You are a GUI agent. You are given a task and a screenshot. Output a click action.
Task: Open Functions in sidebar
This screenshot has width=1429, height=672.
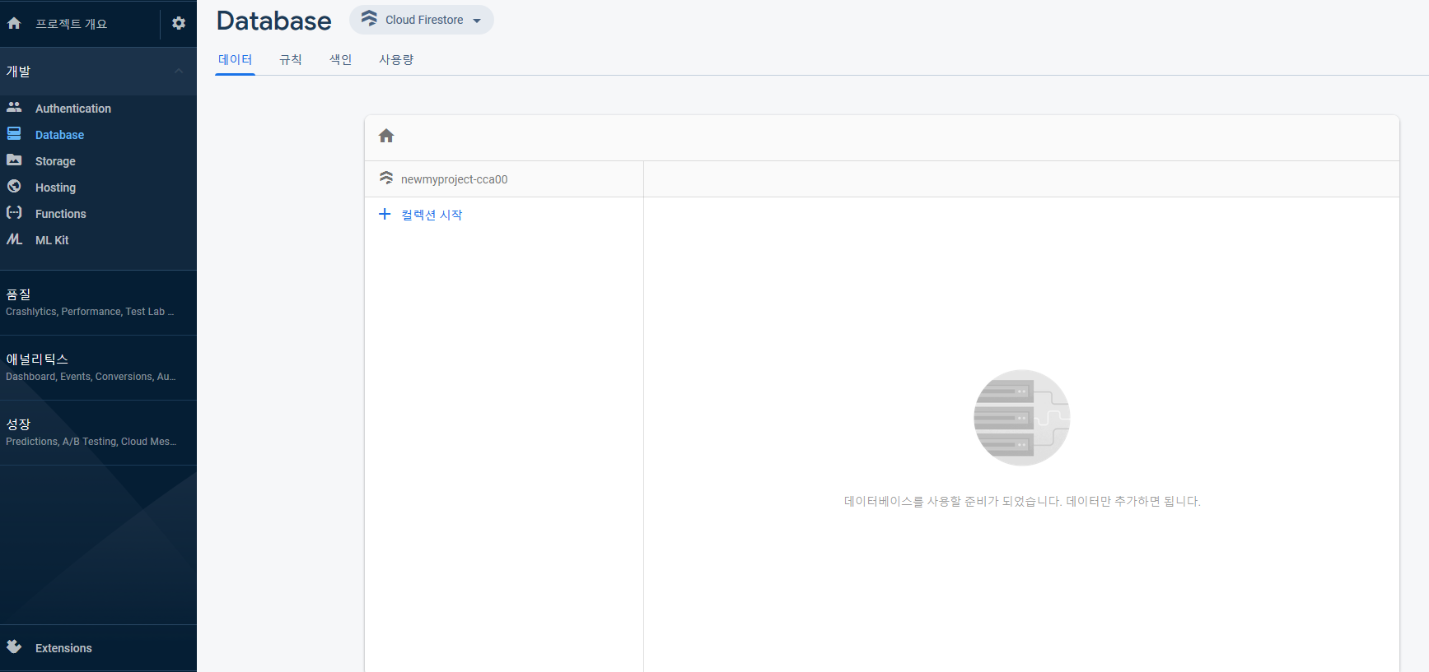coord(60,214)
